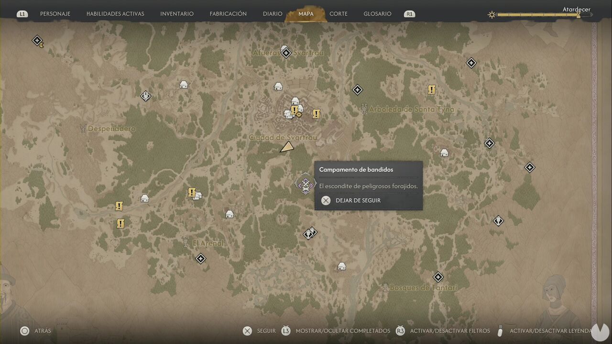This screenshot has height=344, width=612.
Task: Select the diamond marker below El Arenal
Action: 201,258
